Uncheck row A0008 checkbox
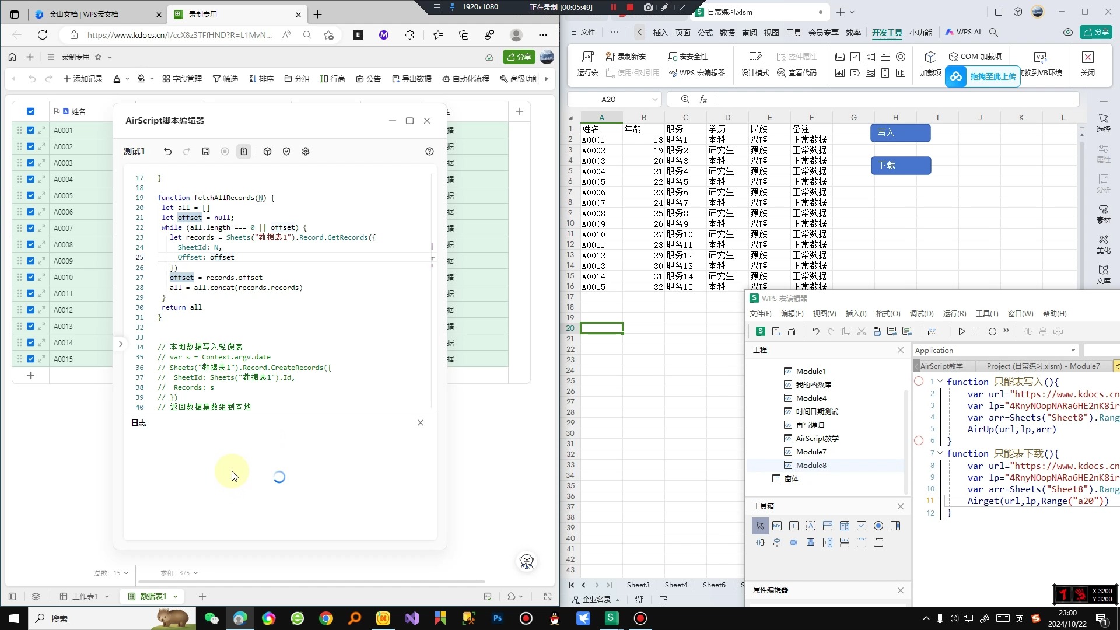 coord(30,244)
